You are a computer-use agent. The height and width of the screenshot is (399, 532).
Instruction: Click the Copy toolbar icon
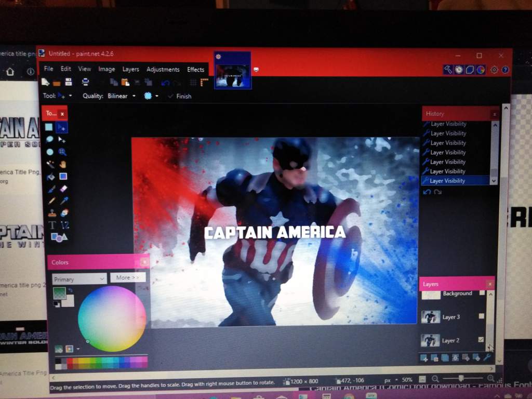pyautogui.click(x=114, y=82)
